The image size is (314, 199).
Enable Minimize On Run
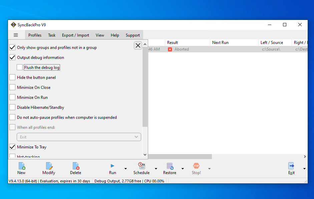12,98
